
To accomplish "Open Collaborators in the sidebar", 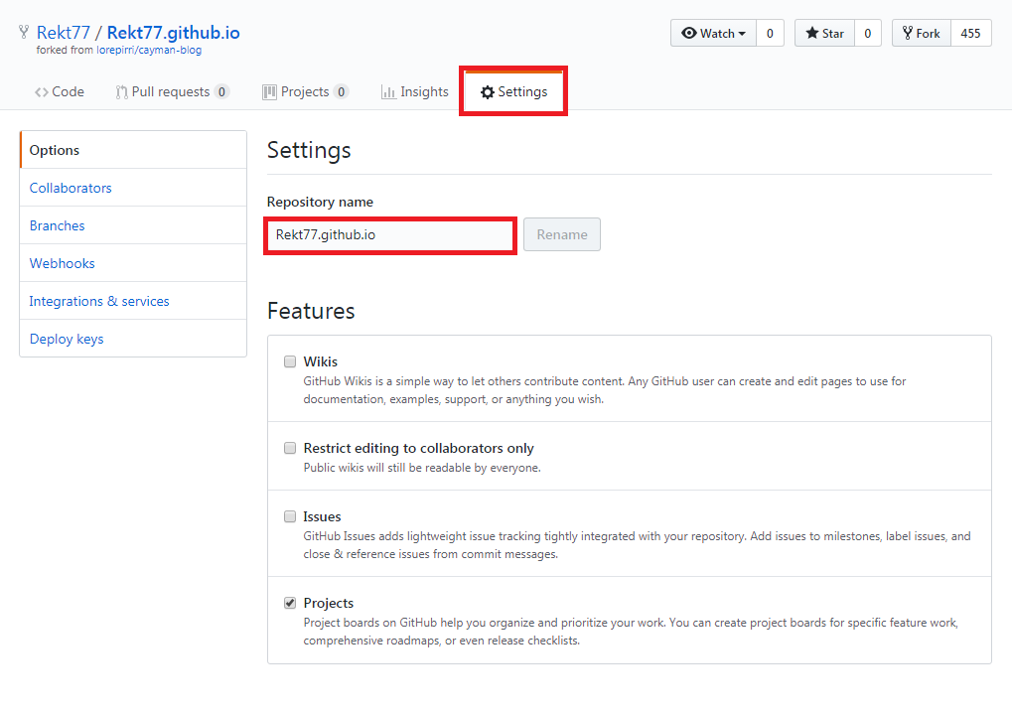I will click(134, 188).
